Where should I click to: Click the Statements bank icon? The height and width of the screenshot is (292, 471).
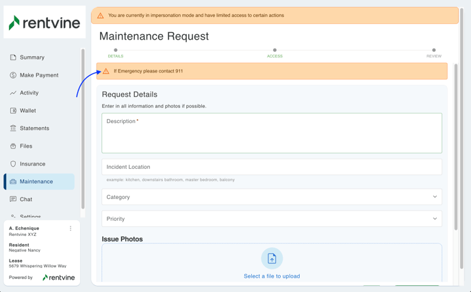coord(13,129)
